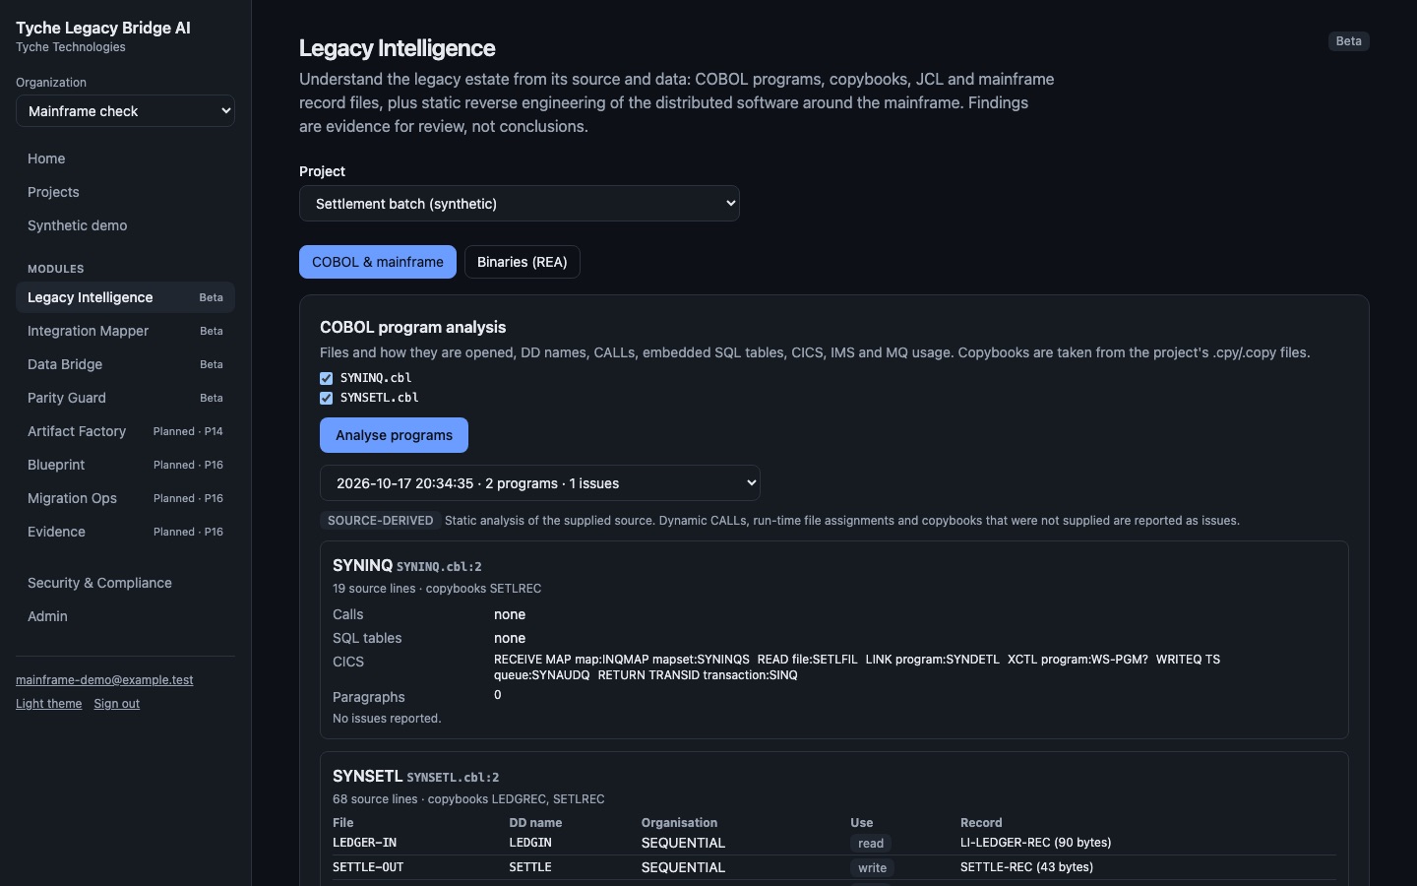Select the Legacy Intelligence module
Image resolution: width=1417 pixels, height=886 pixels.
click(x=125, y=297)
